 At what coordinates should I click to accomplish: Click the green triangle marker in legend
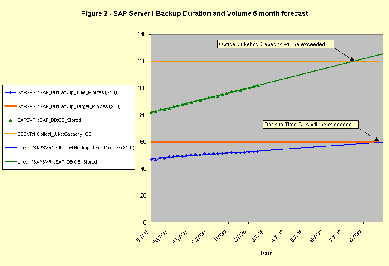coord(10,120)
